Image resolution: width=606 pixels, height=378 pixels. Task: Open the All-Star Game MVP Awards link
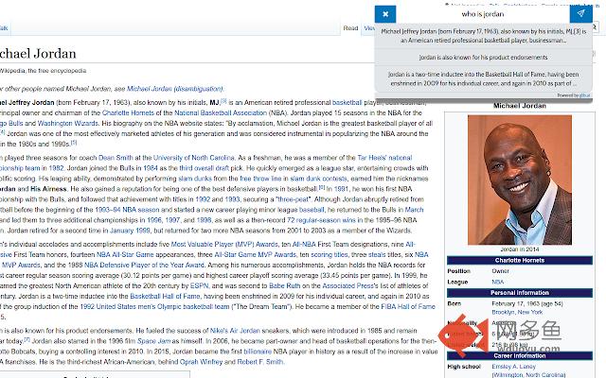(255, 254)
